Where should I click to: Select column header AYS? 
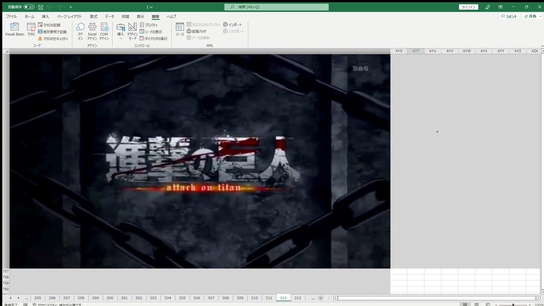click(x=398, y=51)
